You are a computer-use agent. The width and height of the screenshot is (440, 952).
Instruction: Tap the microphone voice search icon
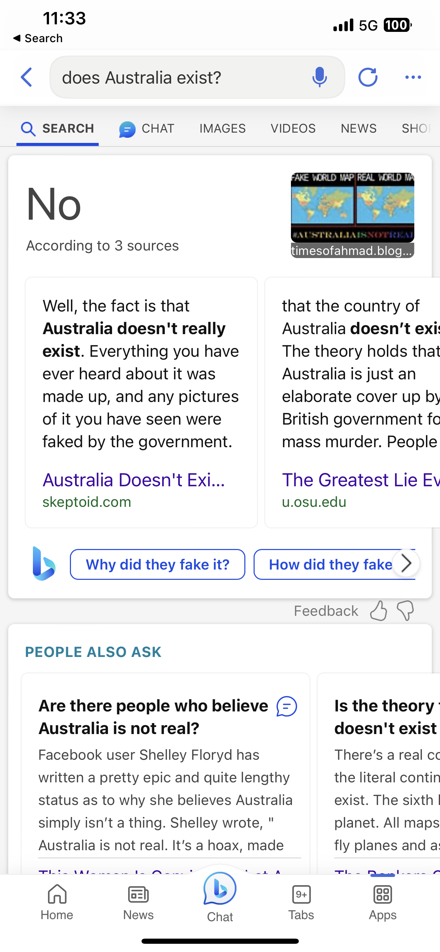point(320,77)
